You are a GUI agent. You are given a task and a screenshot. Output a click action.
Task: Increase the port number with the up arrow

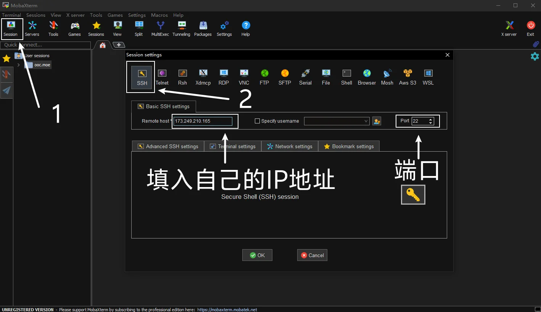point(431,119)
